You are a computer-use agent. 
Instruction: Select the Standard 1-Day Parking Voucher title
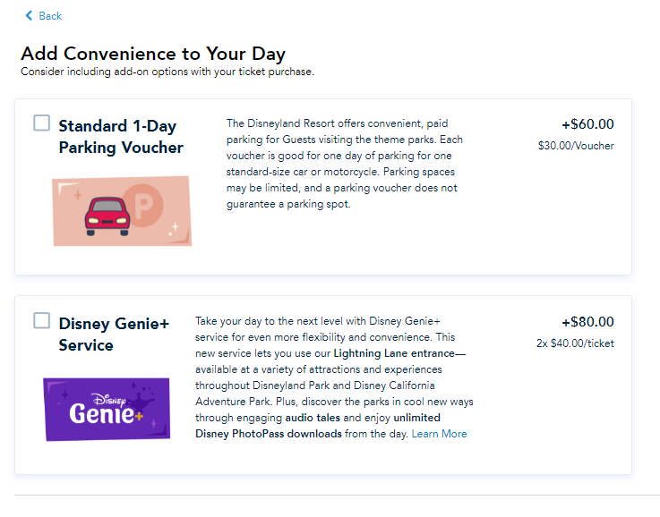121,137
